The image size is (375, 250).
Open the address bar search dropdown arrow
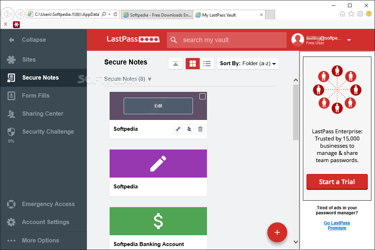pos(109,14)
